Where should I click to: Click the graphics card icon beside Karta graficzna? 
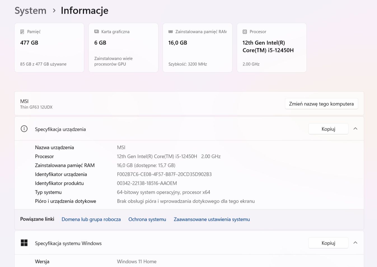pyautogui.click(x=97, y=32)
